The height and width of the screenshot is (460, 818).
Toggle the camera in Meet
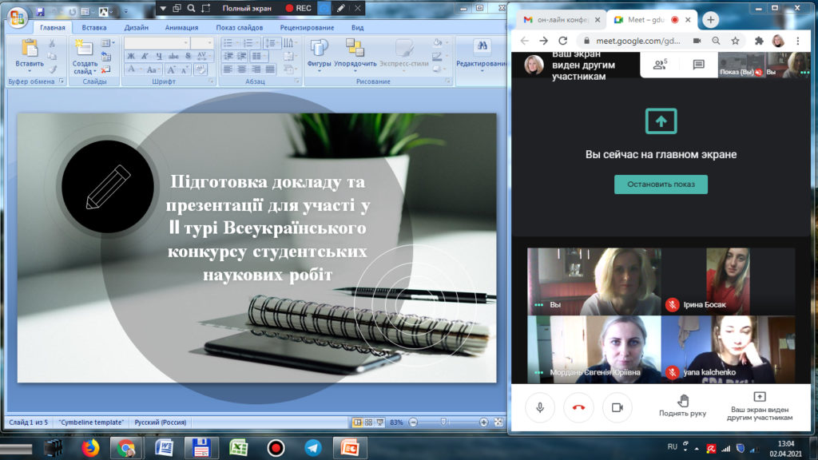[x=617, y=407]
